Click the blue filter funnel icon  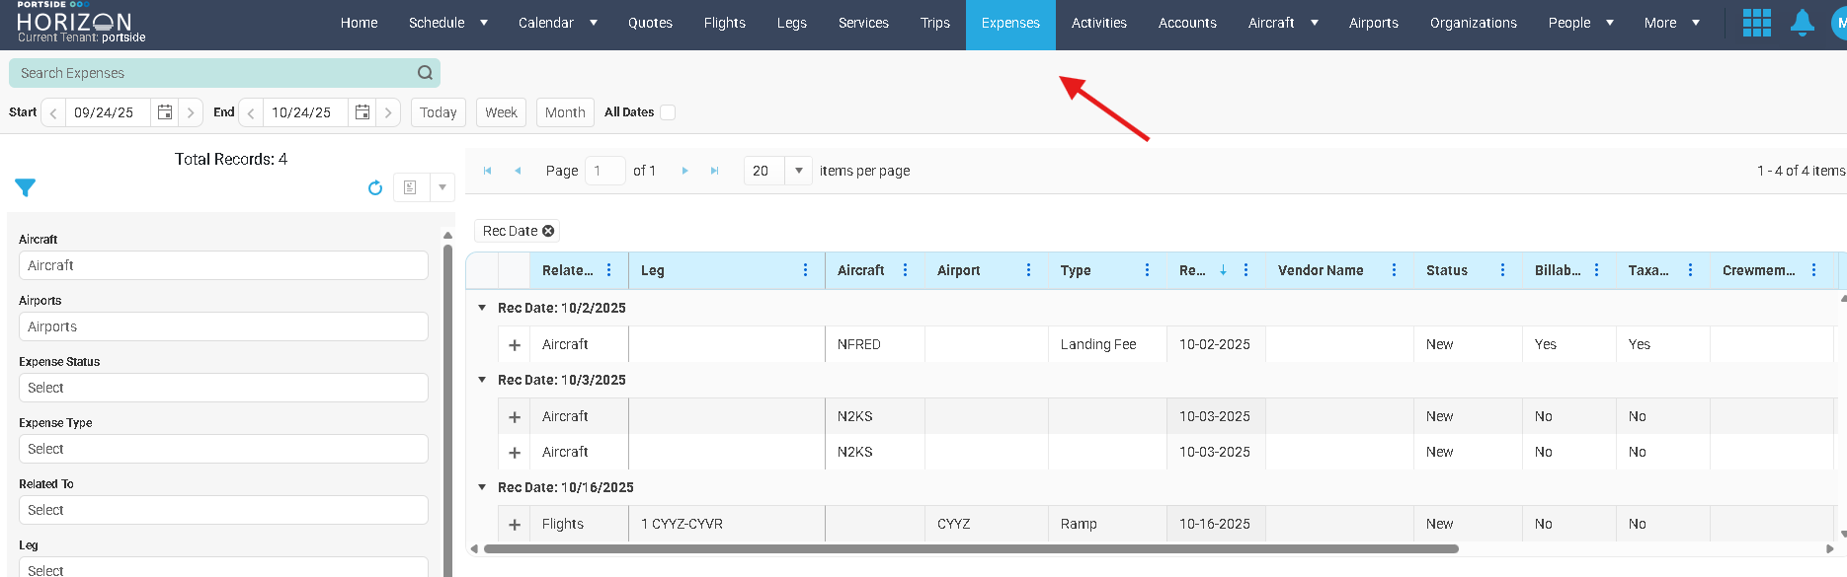coord(26,187)
